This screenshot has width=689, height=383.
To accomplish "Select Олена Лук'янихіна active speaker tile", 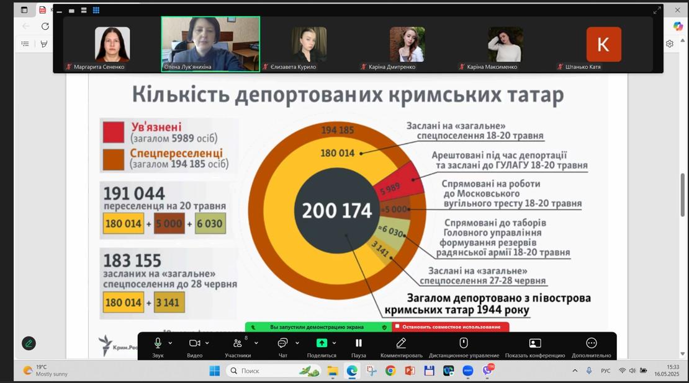I will pyautogui.click(x=210, y=44).
